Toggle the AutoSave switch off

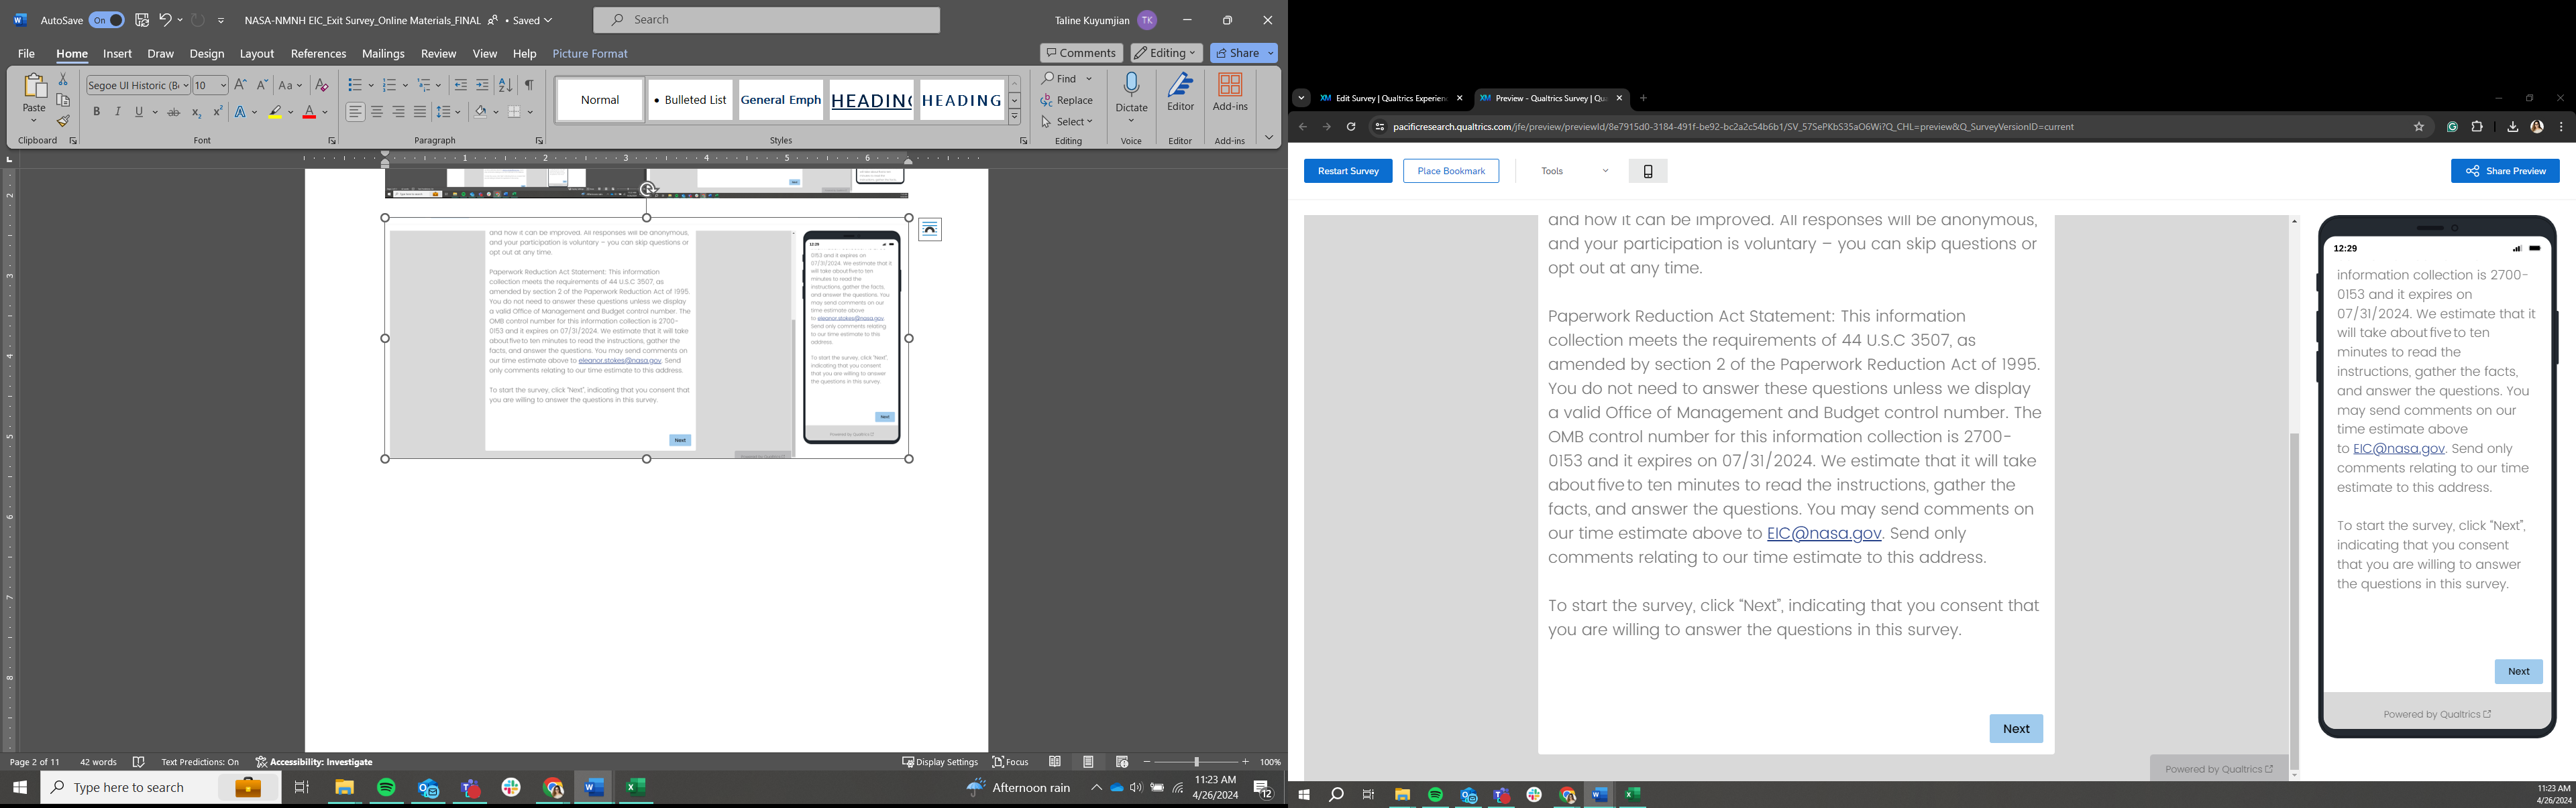pos(106,20)
